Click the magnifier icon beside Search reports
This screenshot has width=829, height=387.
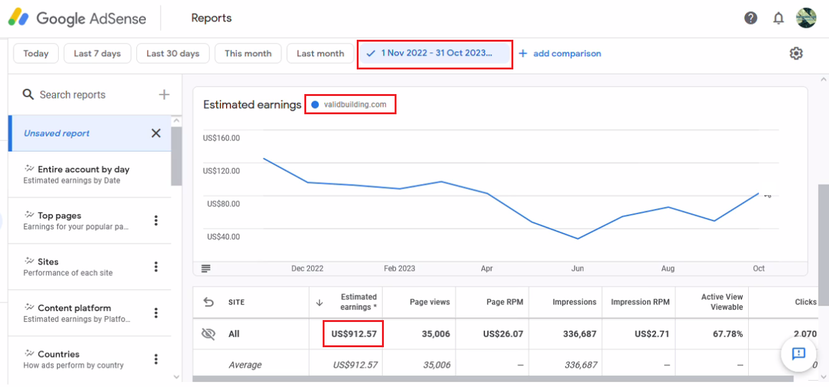click(x=28, y=95)
